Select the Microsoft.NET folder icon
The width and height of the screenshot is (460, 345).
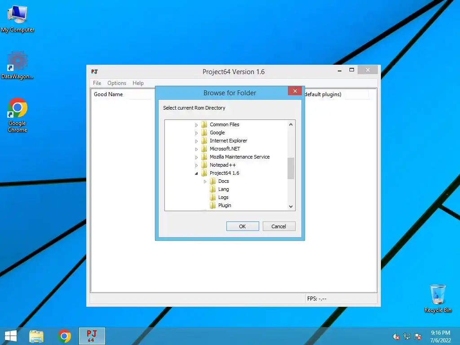click(x=204, y=149)
